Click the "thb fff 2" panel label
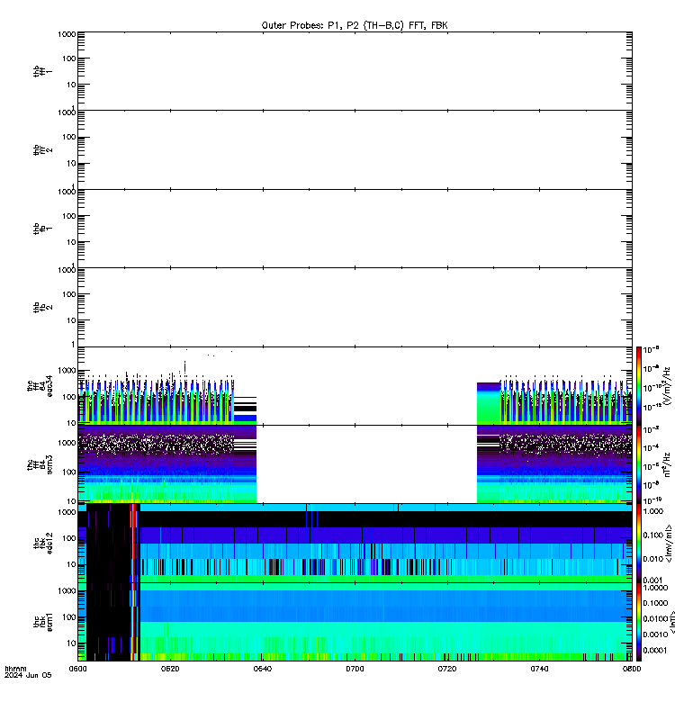The height and width of the screenshot is (720, 675). [42, 149]
